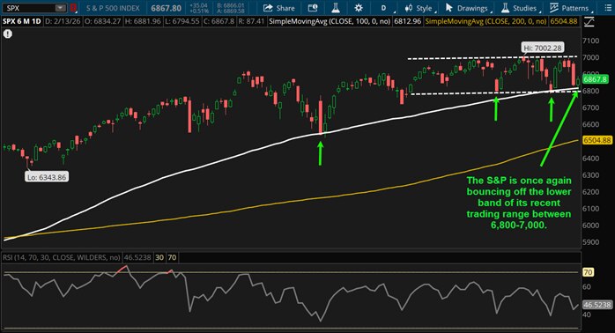Screen dimensions: 615x333
Task: Click the flask icon next to settings
Action: pyautogui.click(x=336, y=8)
